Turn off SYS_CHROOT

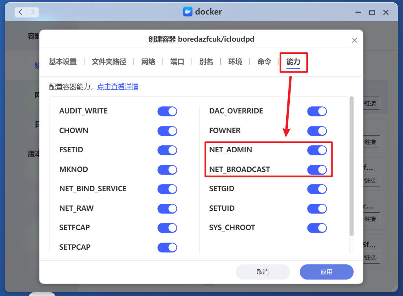(x=317, y=228)
